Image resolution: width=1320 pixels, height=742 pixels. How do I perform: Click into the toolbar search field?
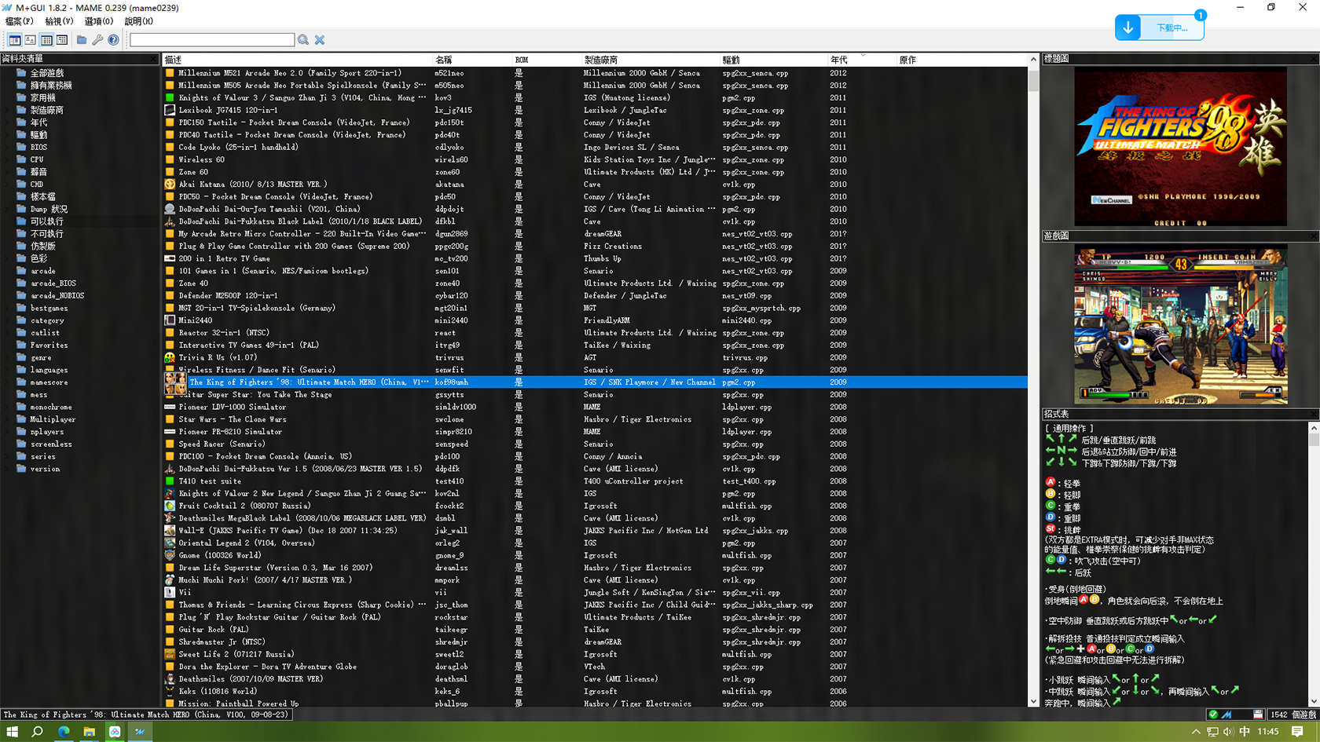pos(212,40)
